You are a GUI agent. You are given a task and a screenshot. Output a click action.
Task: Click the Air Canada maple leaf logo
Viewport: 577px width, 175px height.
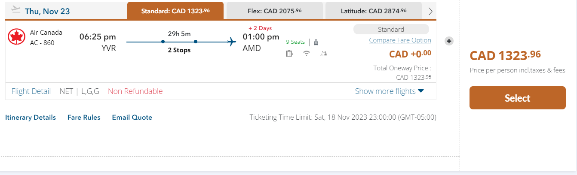pyautogui.click(x=17, y=38)
